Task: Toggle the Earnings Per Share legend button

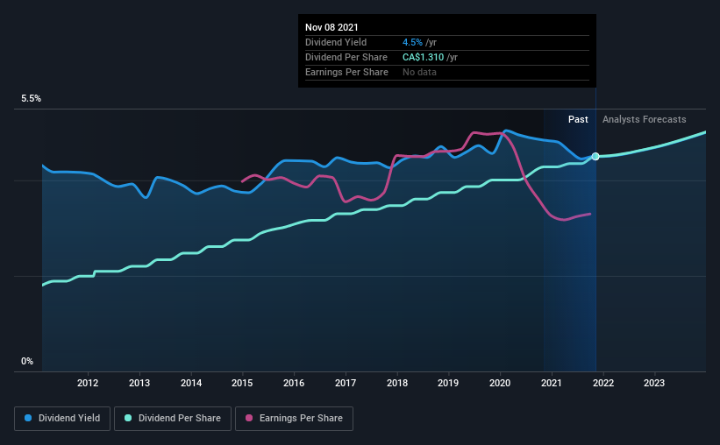Action: [x=294, y=419]
